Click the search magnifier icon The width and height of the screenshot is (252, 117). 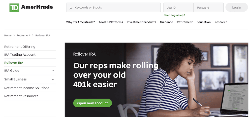tap(71, 8)
